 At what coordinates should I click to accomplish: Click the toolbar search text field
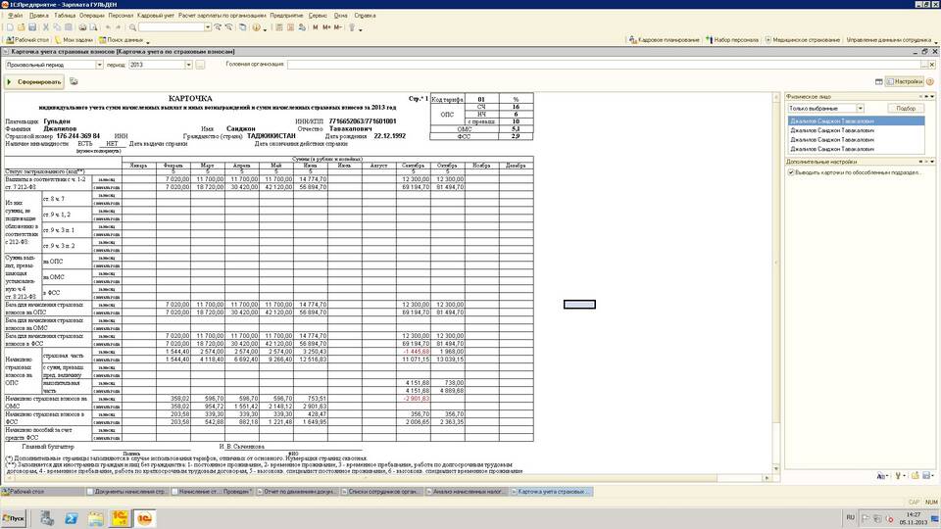coord(172,27)
